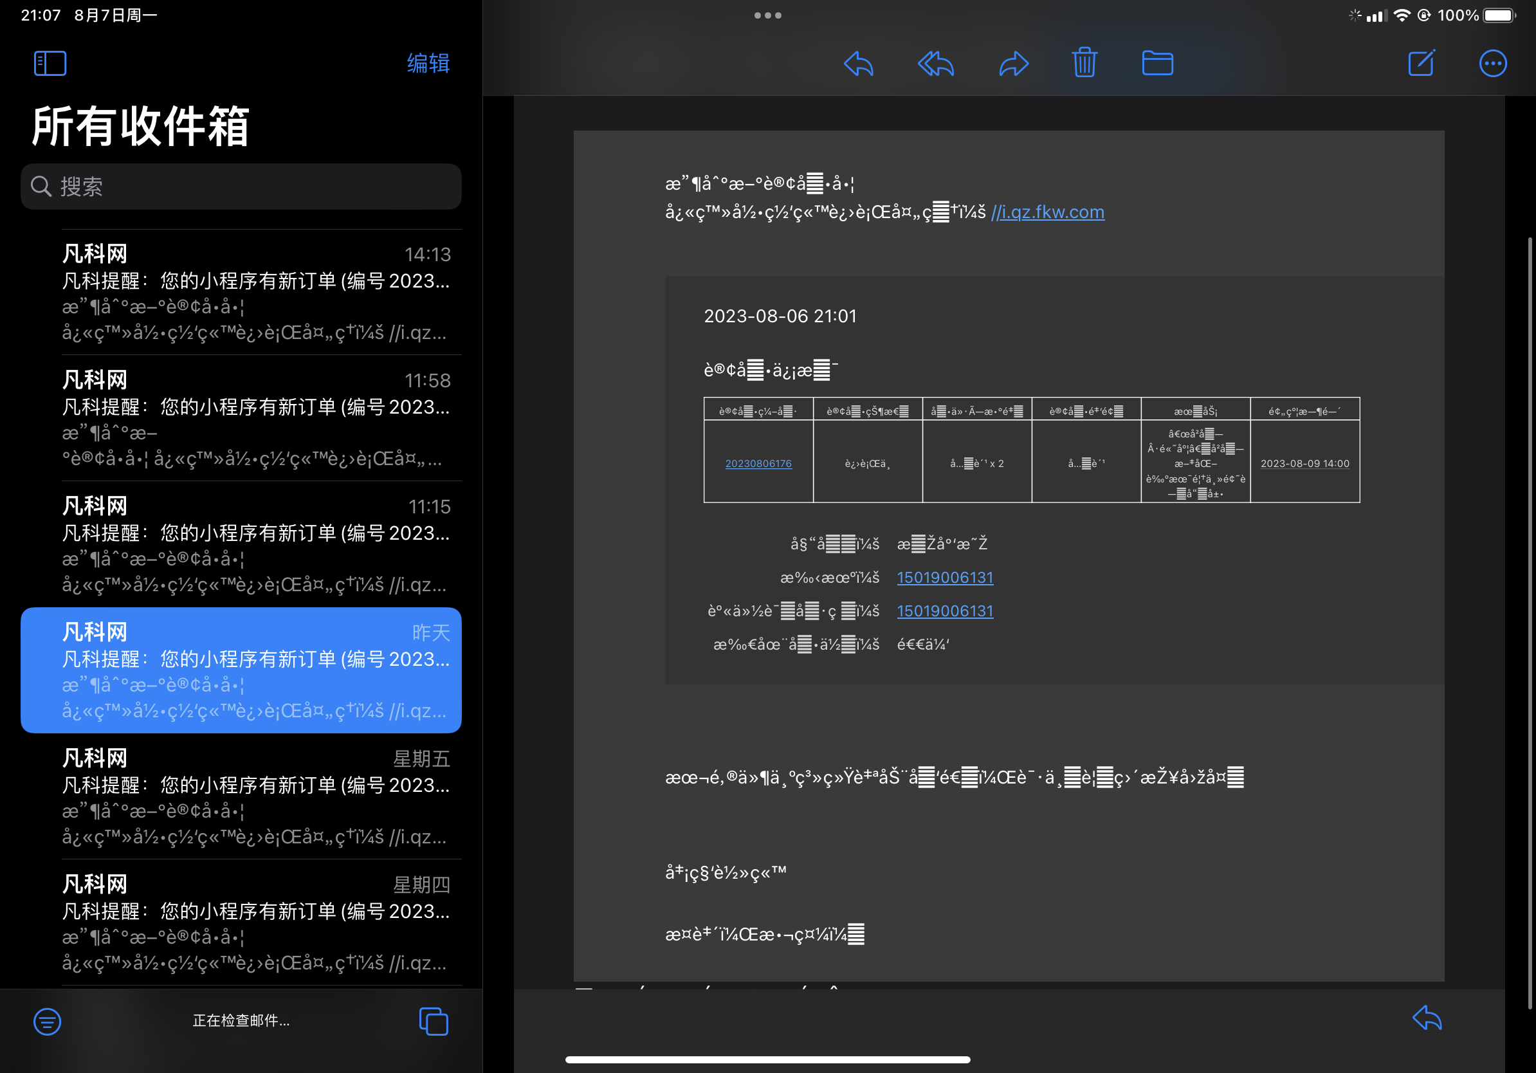Click the three-dot multitasking menu at top
The image size is (1536, 1073).
point(767,15)
